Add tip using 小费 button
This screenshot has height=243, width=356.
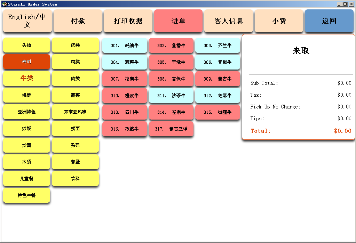click(279, 21)
